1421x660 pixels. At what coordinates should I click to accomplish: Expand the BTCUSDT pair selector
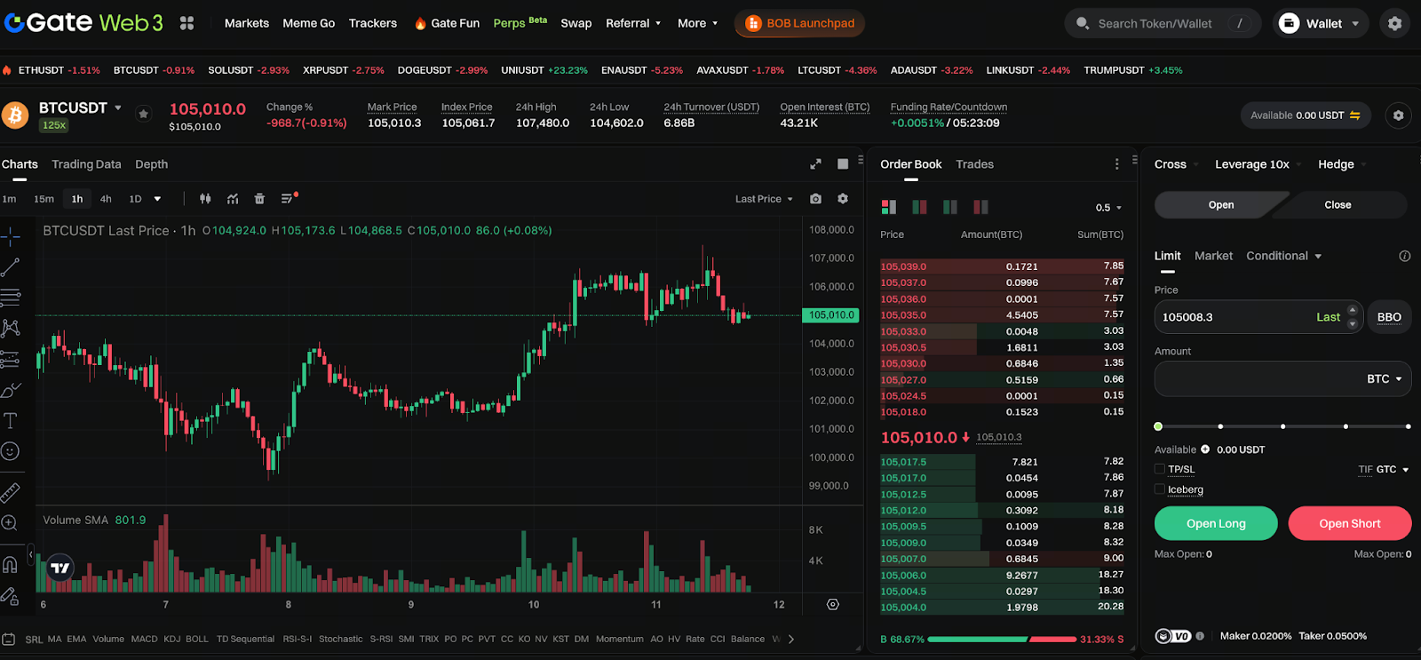point(118,107)
